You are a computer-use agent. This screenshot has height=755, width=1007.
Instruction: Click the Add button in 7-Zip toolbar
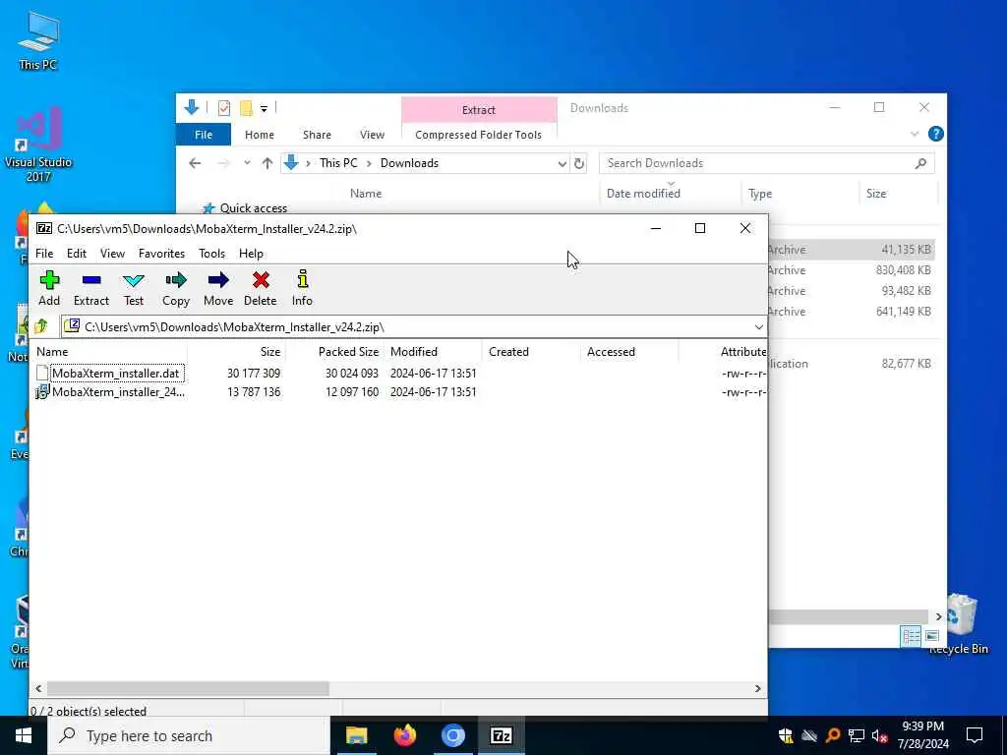pyautogui.click(x=49, y=288)
